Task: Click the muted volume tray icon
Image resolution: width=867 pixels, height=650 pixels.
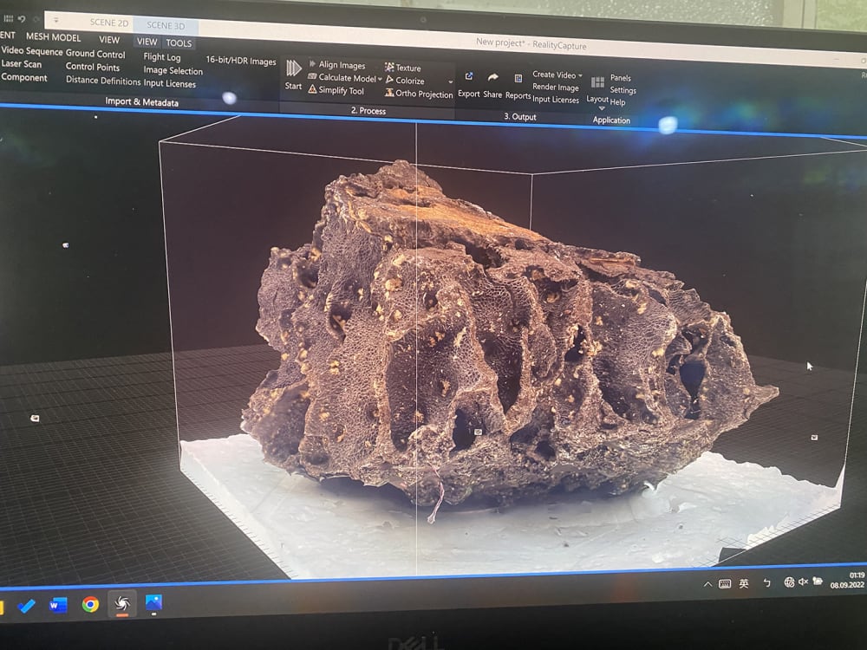Action: [804, 582]
